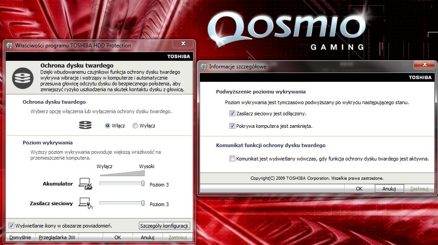Screen dimensions: 438x245
Task: Click Anuluj in HDD Protection window
Action: point(147,237)
